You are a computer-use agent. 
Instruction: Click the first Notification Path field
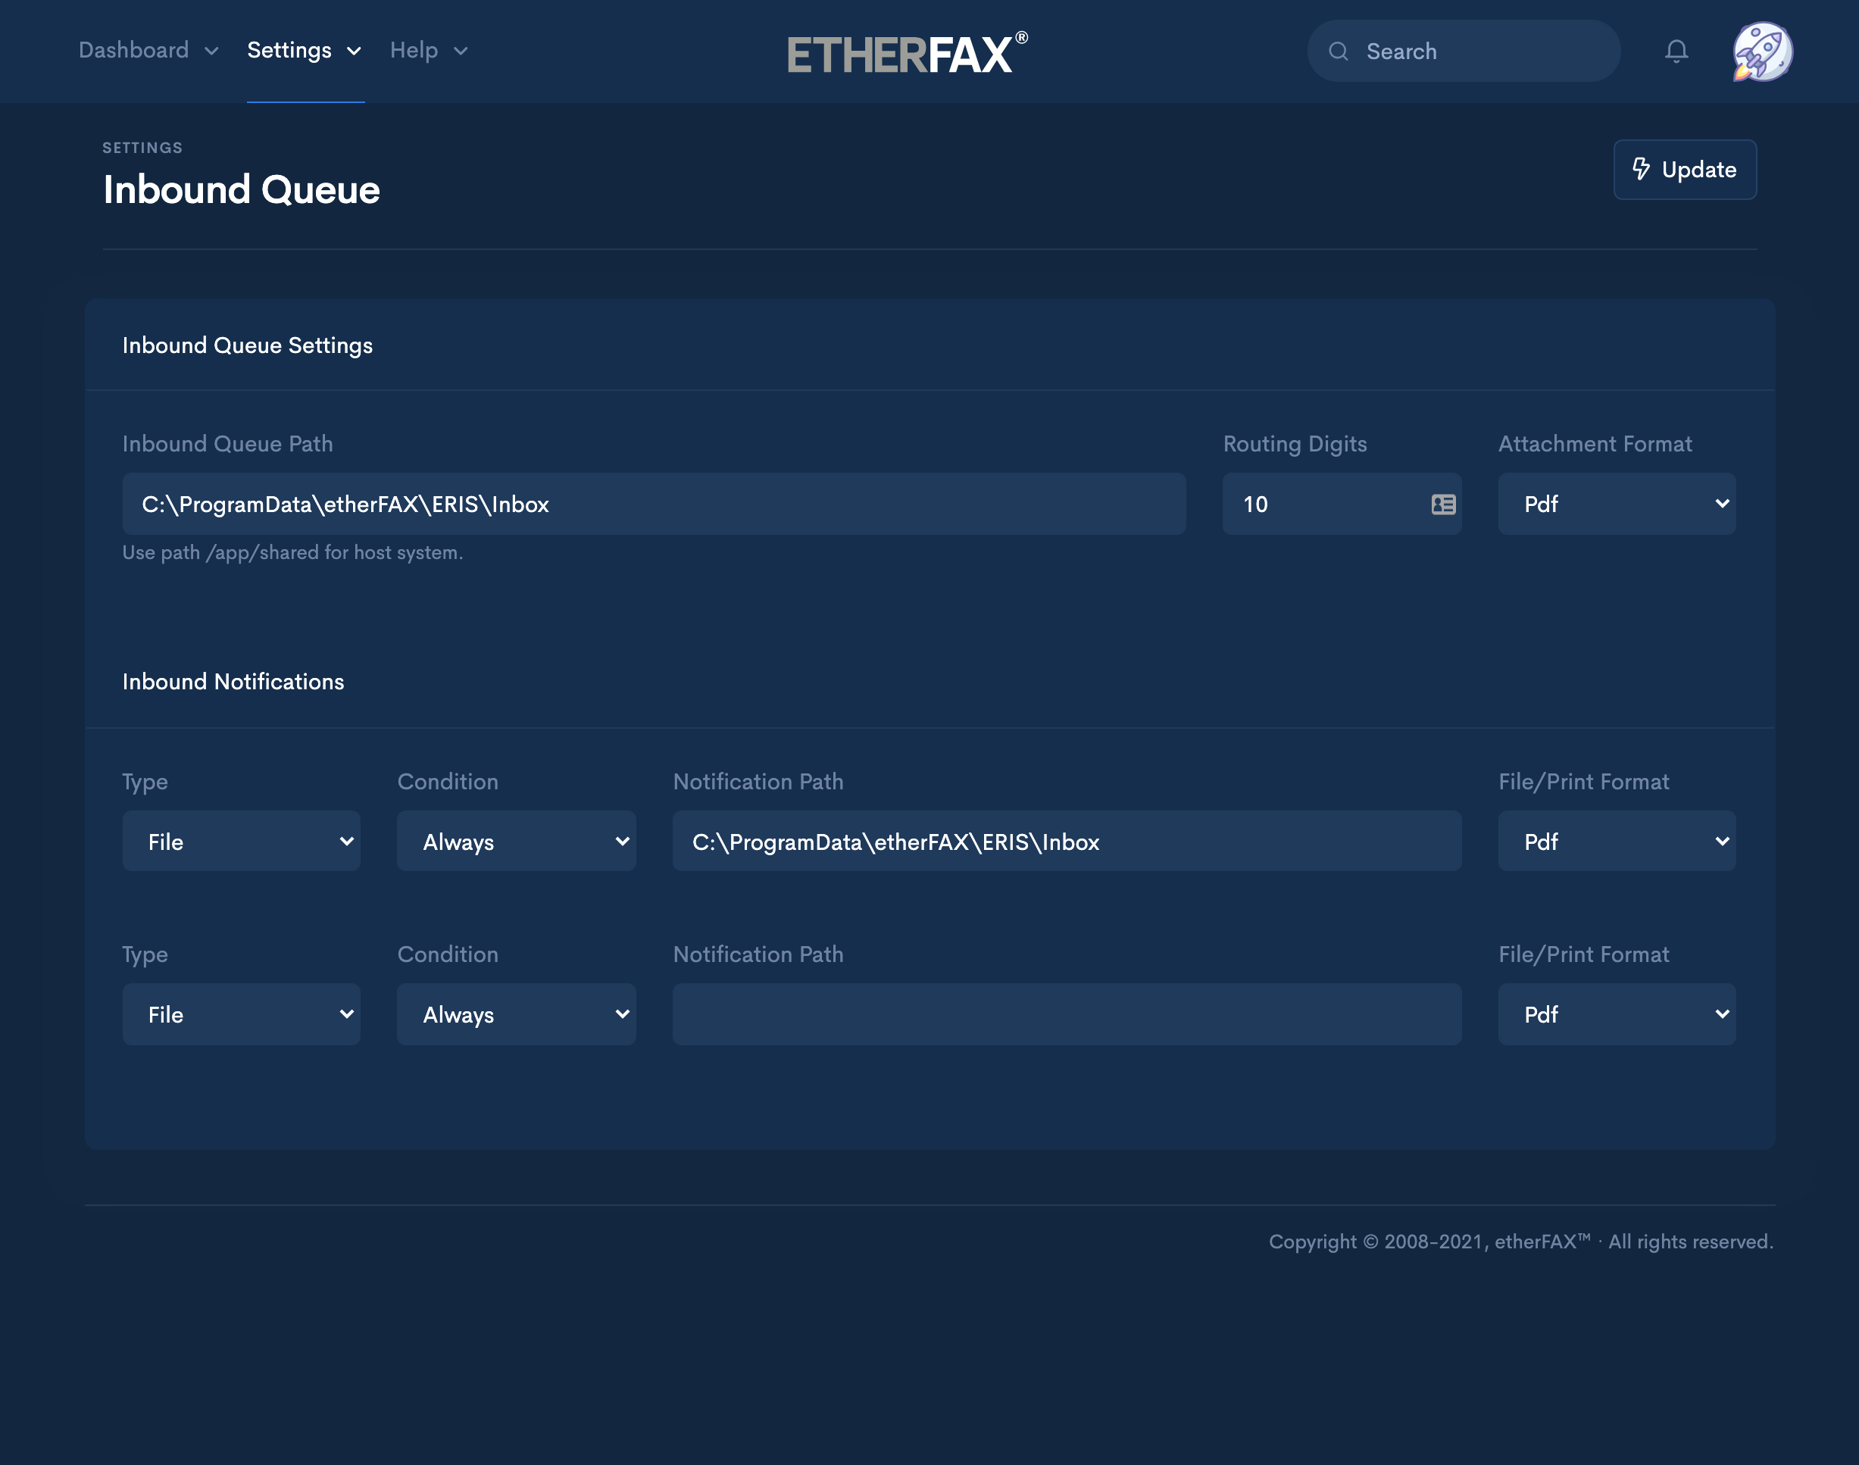[x=1067, y=842]
